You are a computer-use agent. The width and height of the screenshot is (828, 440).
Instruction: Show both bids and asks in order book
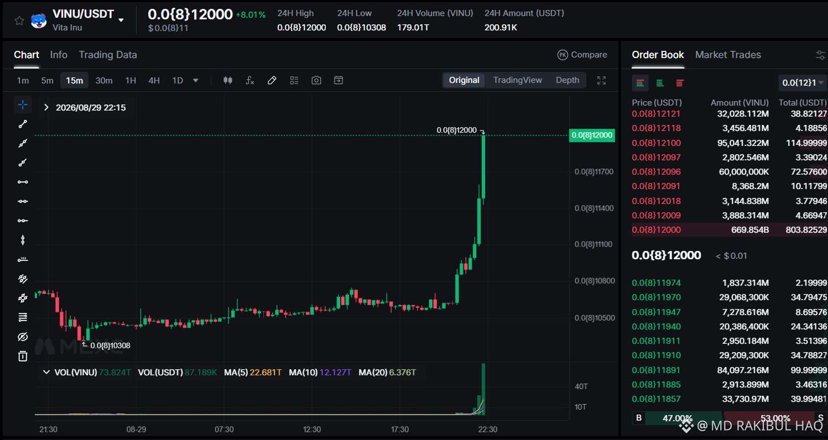coord(640,83)
